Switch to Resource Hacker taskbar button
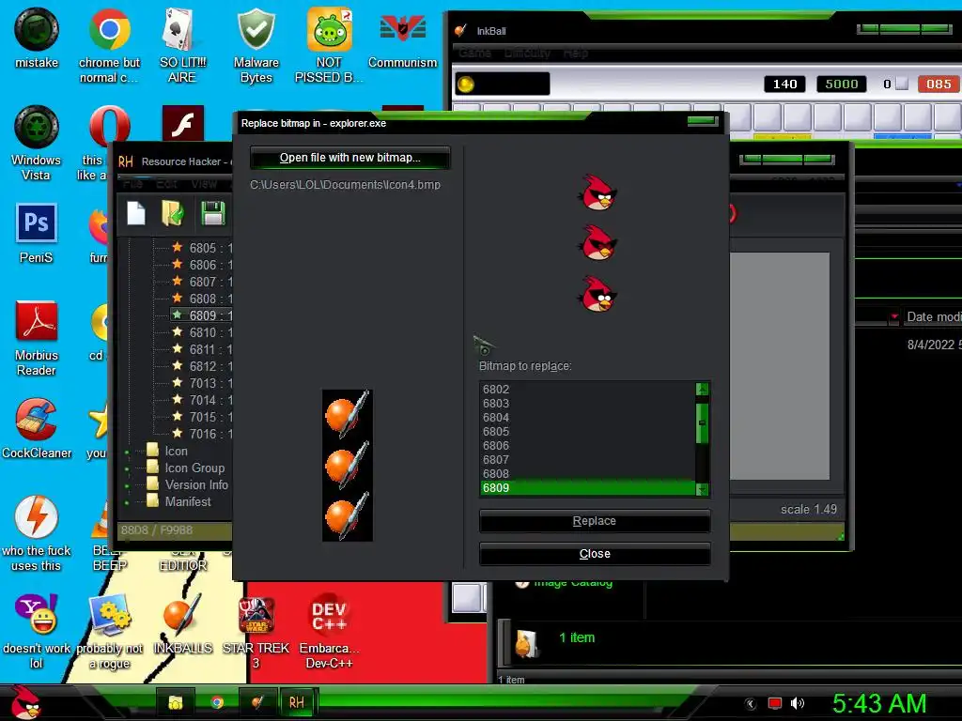The height and width of the screenshot is (721, 962). tap(297, 702)
